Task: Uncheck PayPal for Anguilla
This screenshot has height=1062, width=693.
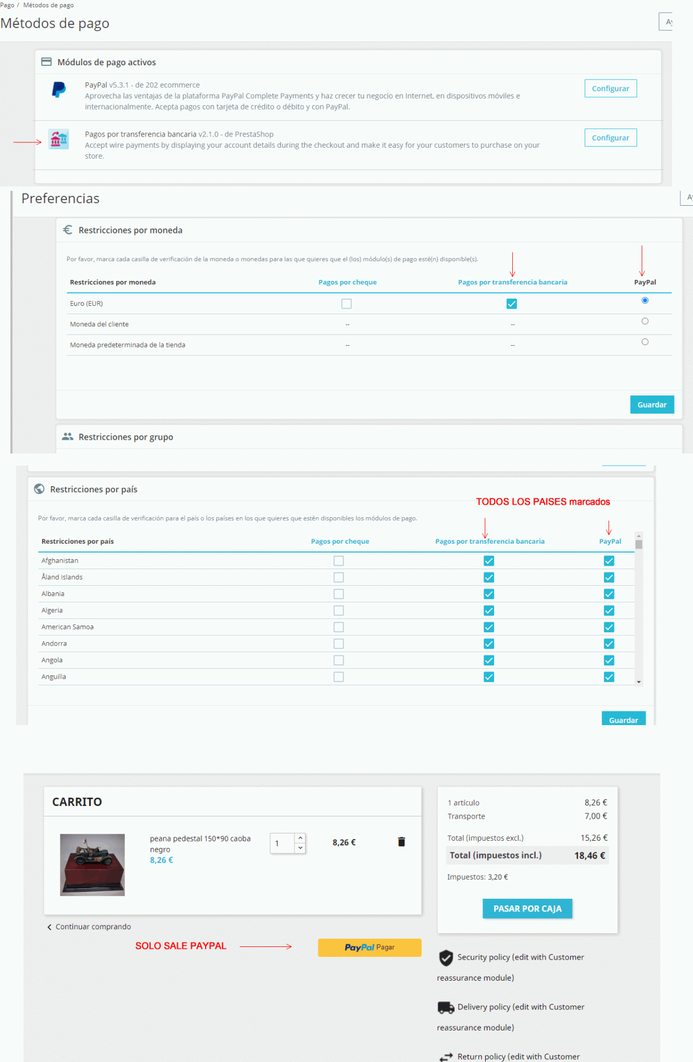Action: pos(609,677)
